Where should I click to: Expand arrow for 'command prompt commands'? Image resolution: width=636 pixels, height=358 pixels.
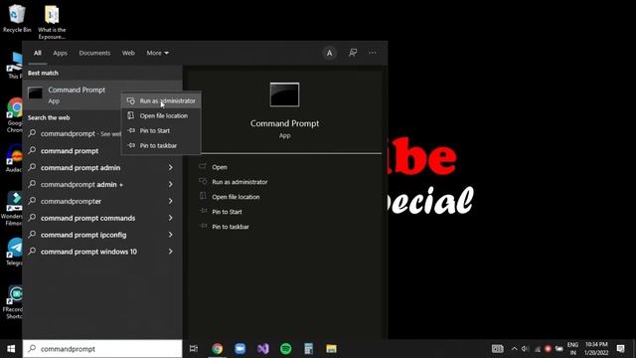[x=170, y=218]
